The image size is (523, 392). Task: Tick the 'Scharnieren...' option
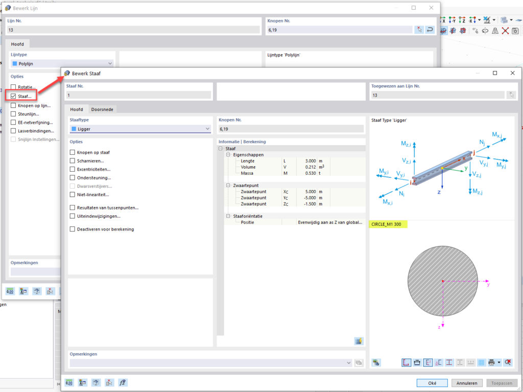click(x=73, y=161)
